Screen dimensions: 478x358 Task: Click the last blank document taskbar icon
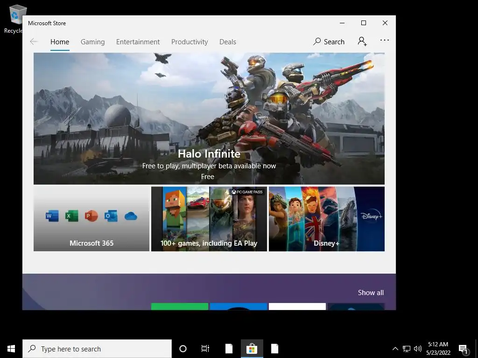tap(274, 349)
